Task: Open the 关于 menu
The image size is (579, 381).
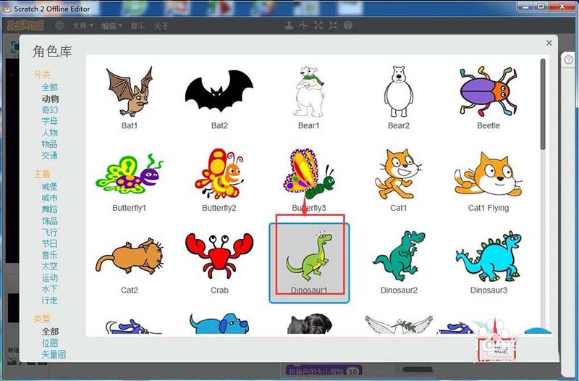Action: pos(161,25)
